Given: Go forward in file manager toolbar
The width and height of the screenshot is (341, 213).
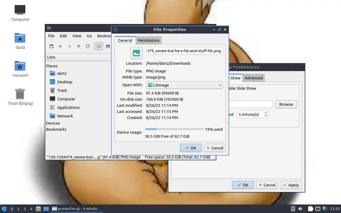Looking at the screenshot, I should 70,46.
